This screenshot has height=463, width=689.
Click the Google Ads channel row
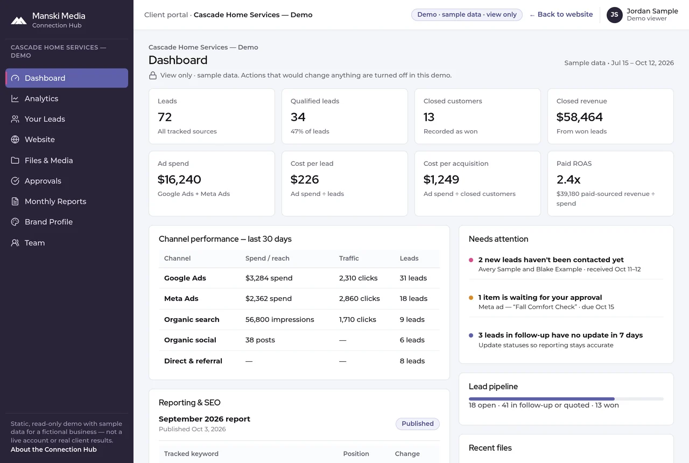tap(299, 278)
